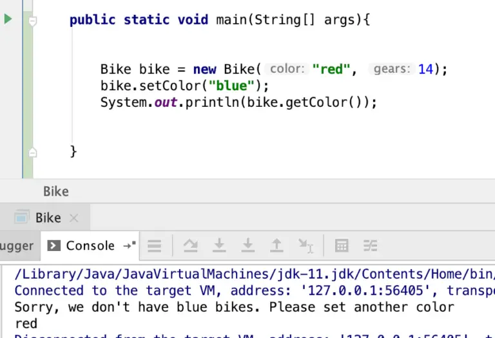Open the Evaluate Expression calculator icon

click(x=342, y=245)
